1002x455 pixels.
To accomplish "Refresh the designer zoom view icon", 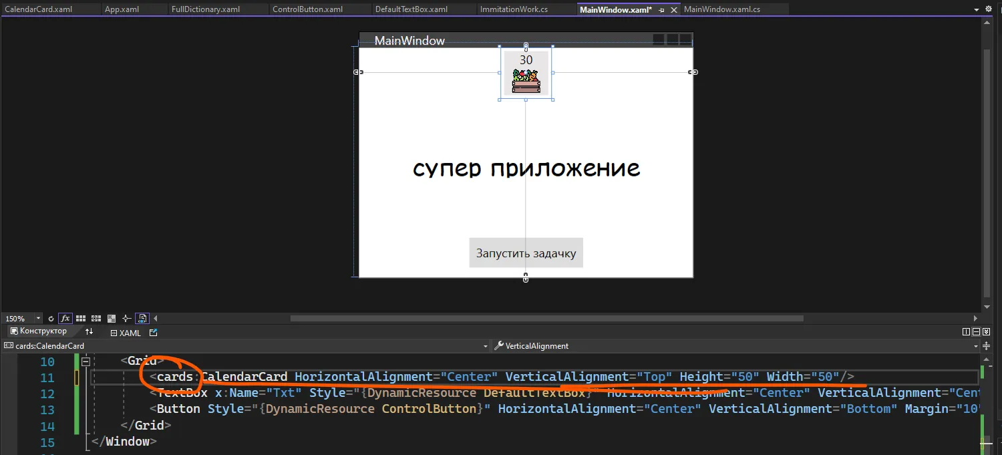I will tap(51, 319).
